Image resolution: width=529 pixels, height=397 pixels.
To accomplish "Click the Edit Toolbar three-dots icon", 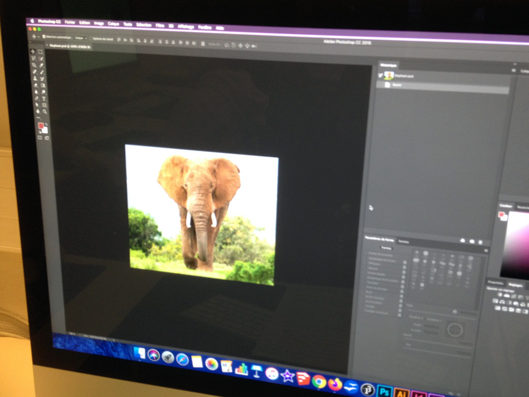I will click(x=38, y=118).
